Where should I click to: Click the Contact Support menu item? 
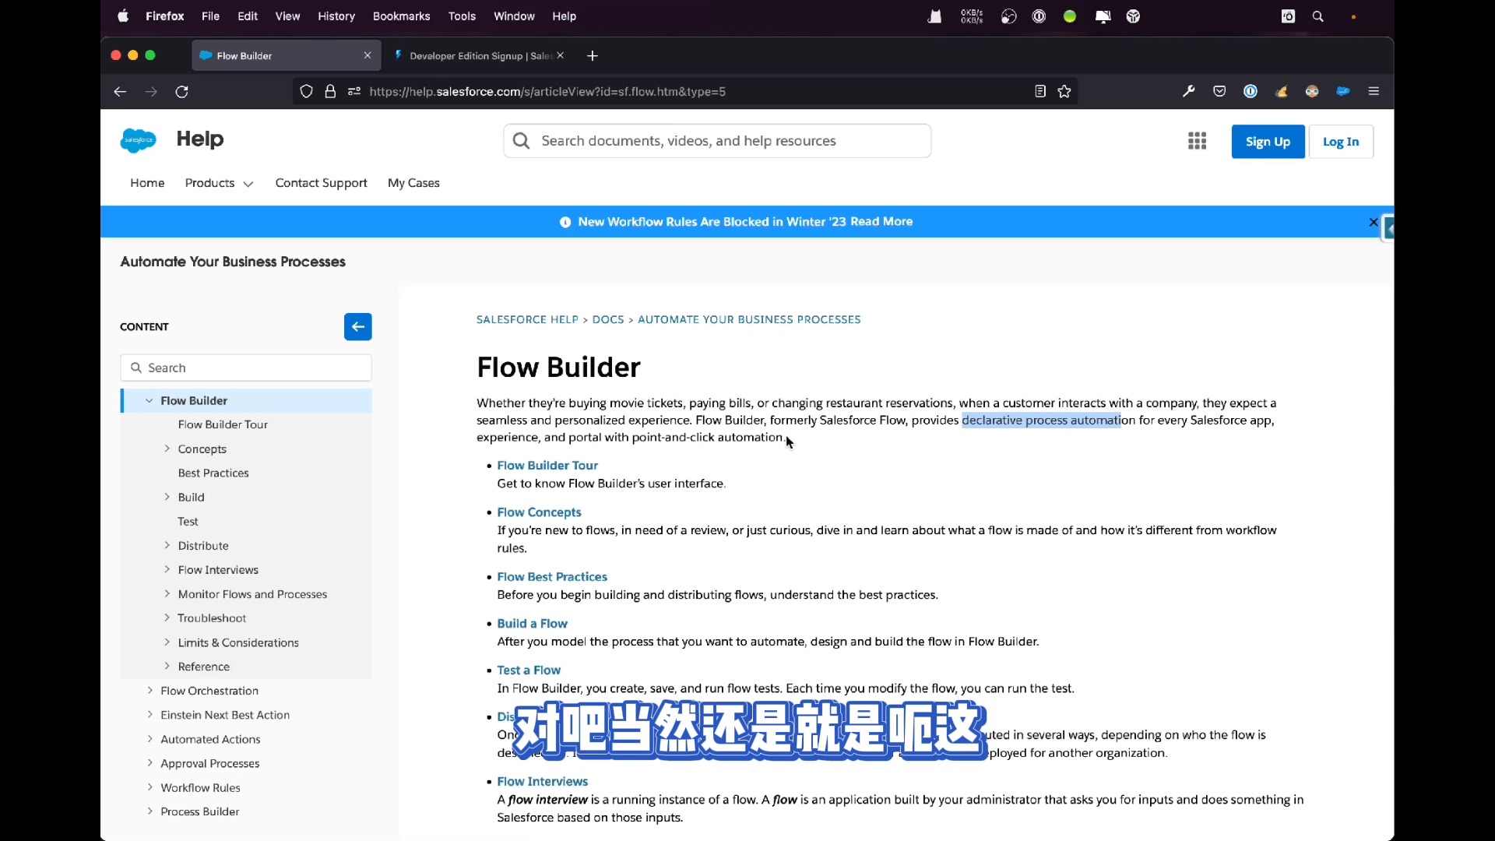[322, 183]
